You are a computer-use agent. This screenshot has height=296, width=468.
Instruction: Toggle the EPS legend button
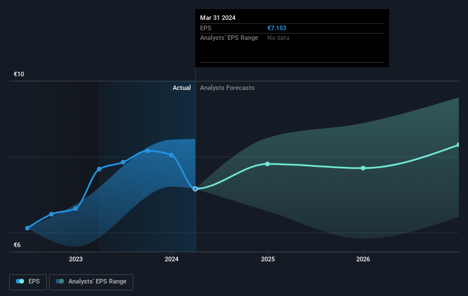pos(28,282)
